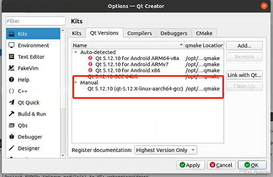The image size is (273, 177).
Task: Open C++ settings braces icon
Action: [12, 91]
